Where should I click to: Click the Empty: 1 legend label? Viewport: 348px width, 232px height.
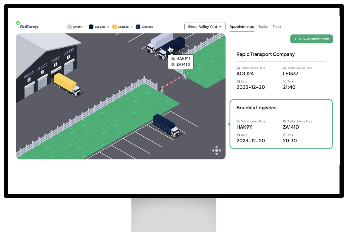(x=79, y=27)
